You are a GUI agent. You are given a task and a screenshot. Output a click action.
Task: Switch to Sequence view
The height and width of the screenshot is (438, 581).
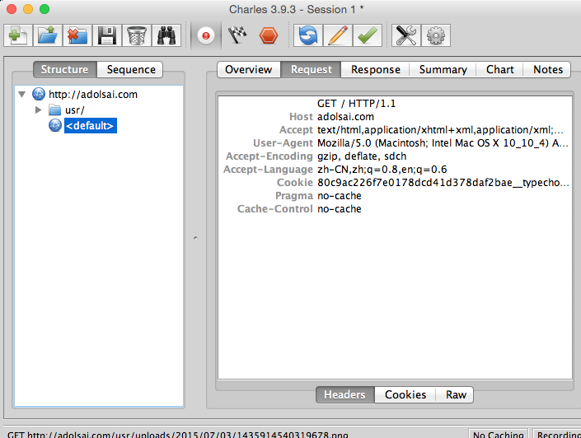[x=130, y=70]
